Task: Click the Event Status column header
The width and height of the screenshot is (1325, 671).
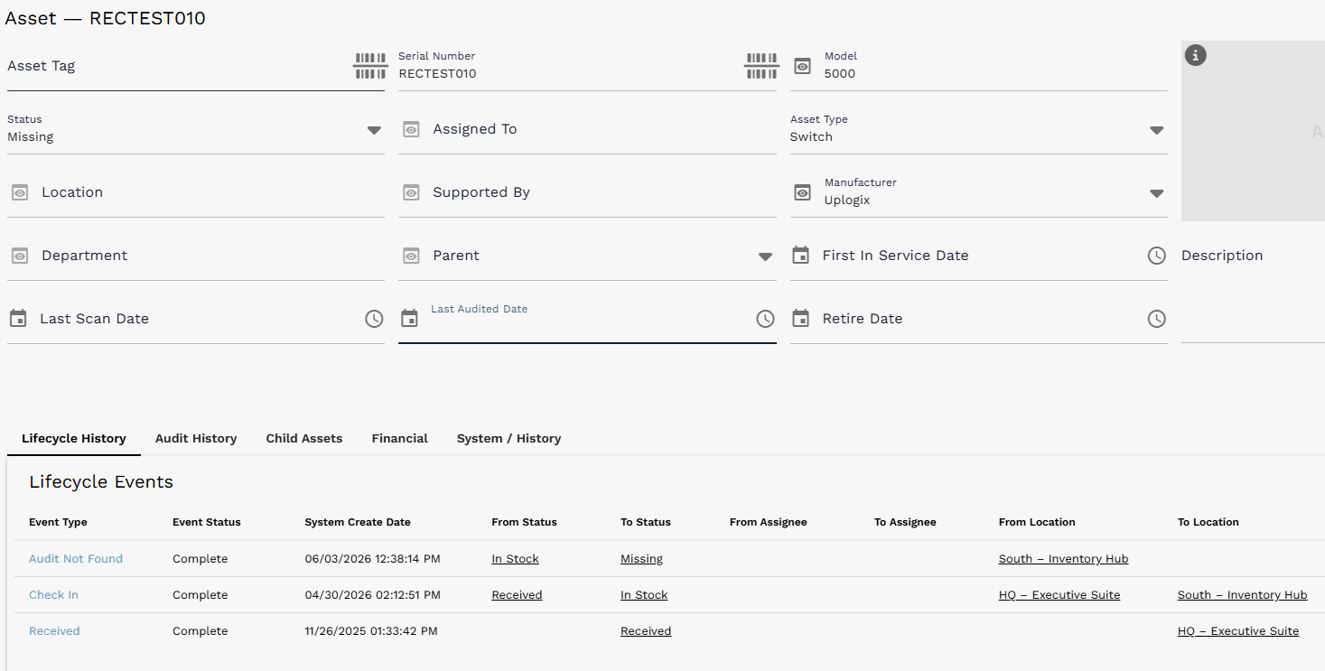Action: pyautogui.click(x=207, y=522)
